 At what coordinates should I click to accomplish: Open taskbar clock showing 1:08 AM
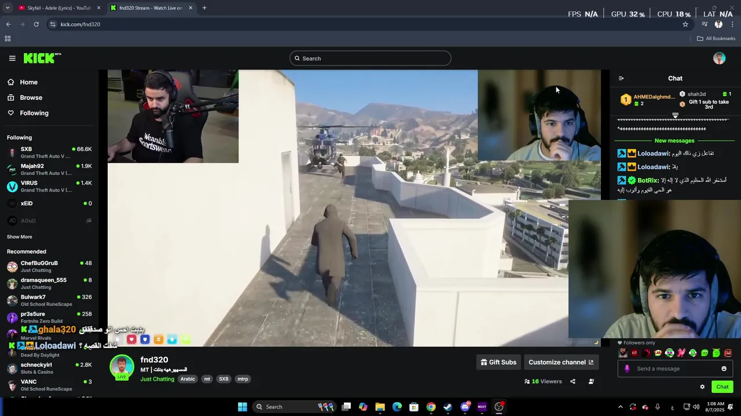[716, 407]
